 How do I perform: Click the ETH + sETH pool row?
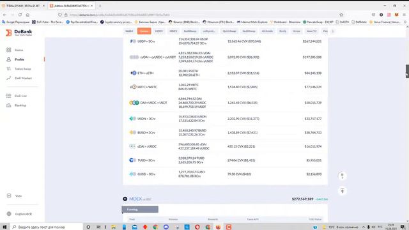[x=225, y=73]
